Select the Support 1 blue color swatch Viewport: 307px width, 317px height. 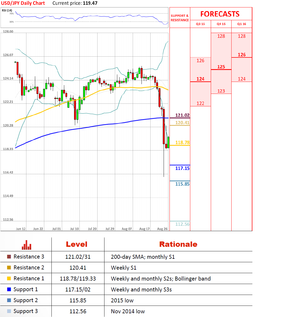point(9,289)
